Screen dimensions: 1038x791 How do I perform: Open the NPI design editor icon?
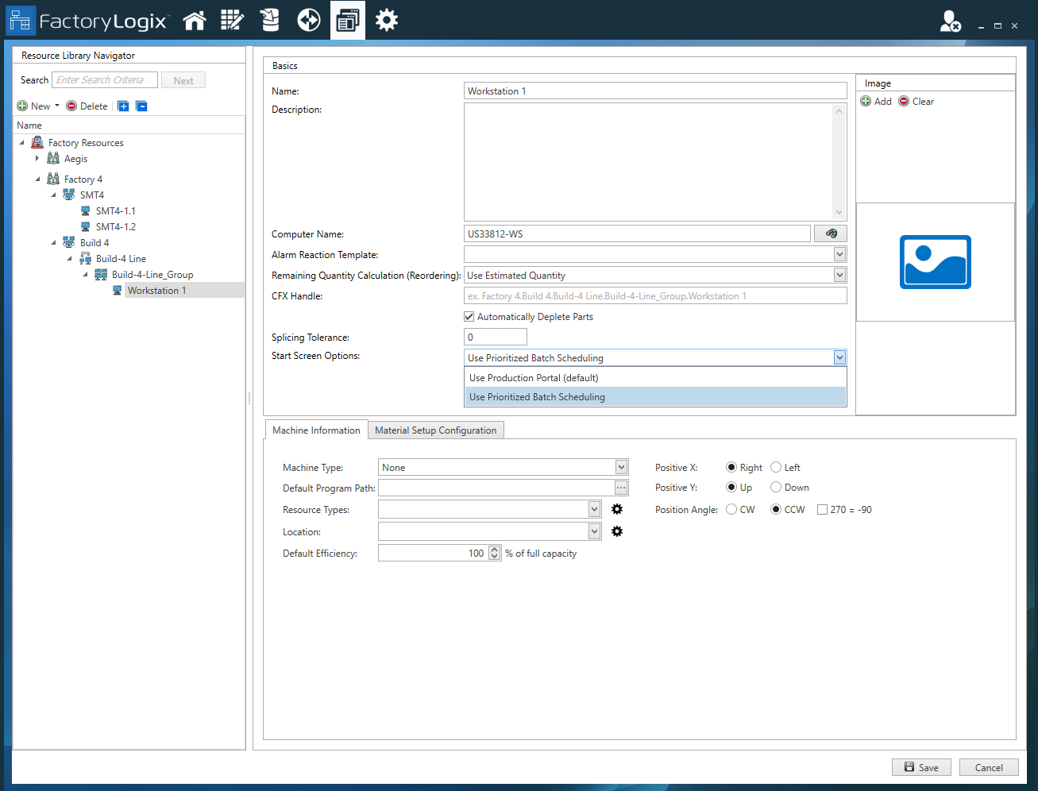click(232, 20)
